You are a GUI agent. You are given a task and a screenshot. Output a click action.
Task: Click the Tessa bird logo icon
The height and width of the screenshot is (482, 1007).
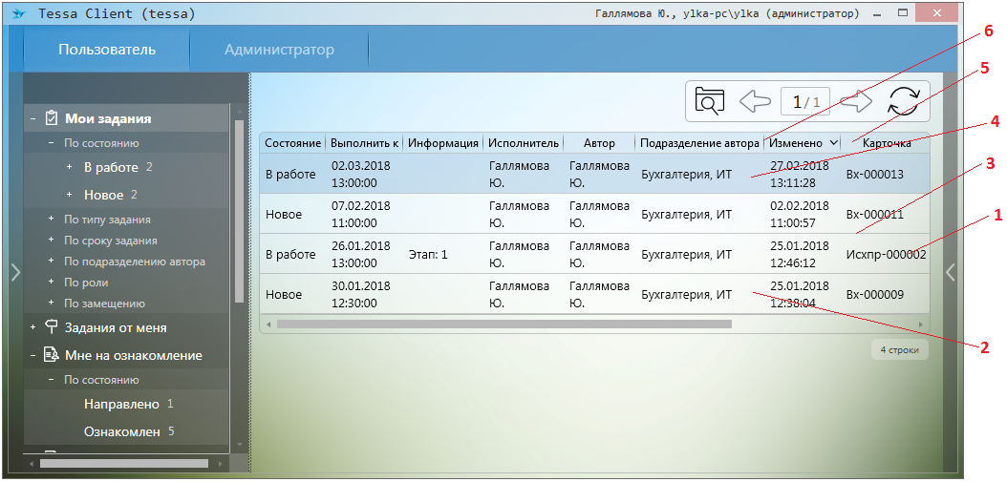18,14
